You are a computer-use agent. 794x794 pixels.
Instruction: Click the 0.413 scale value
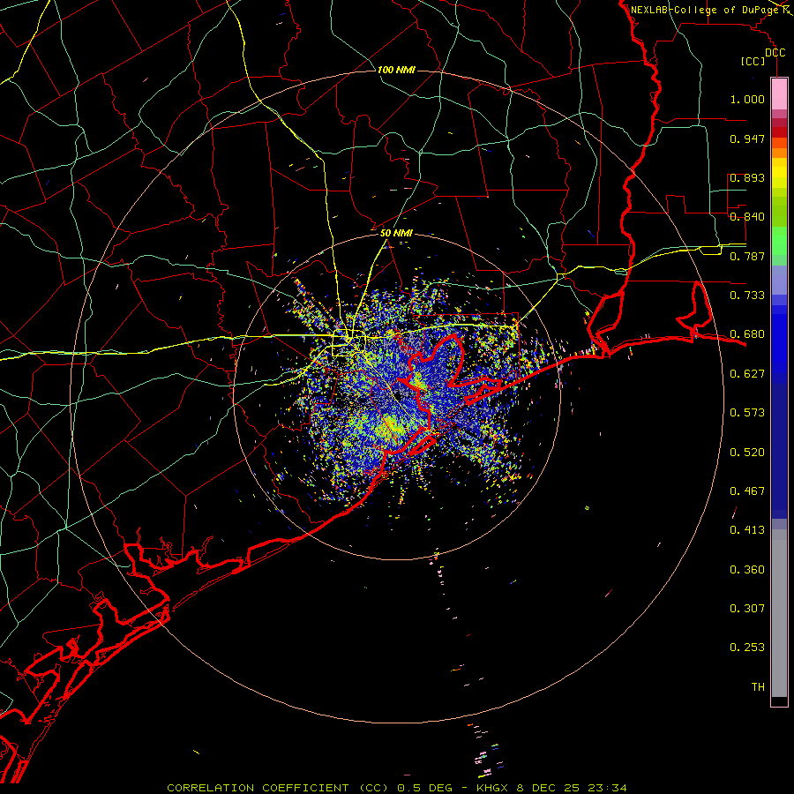tap(747, 530)
